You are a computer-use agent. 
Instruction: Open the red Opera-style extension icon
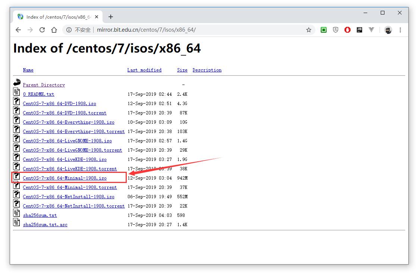(x=348, y=30)
